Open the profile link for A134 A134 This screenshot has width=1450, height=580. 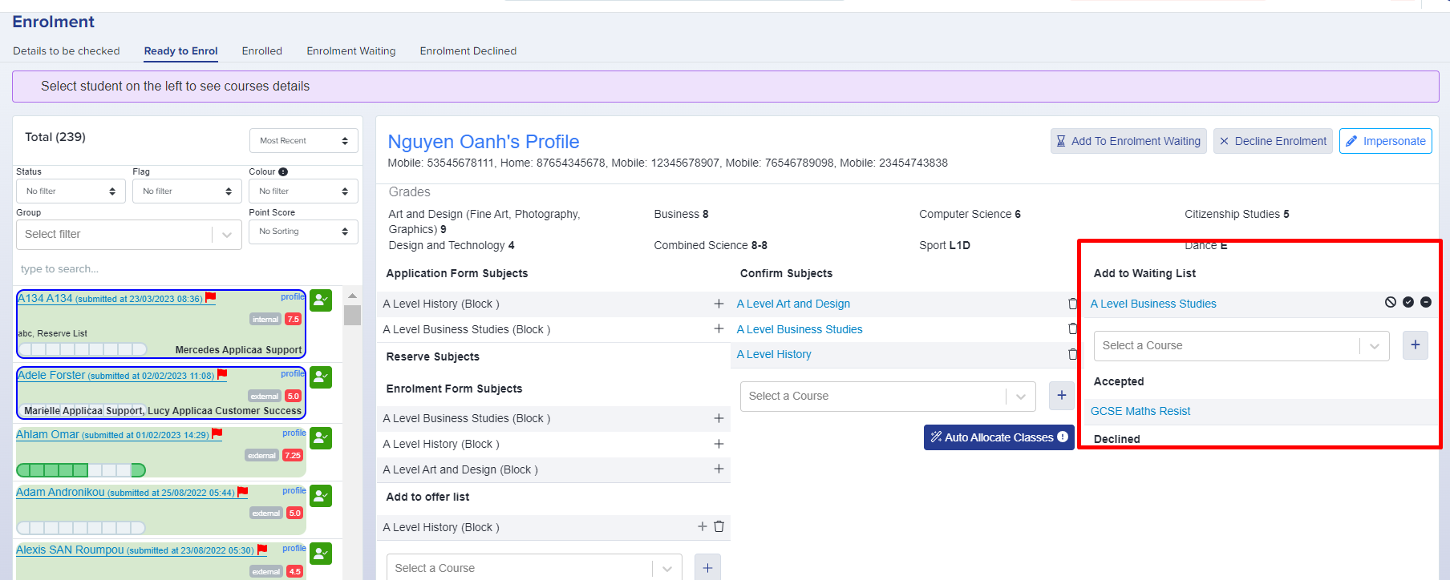click(x=293, y=297)
